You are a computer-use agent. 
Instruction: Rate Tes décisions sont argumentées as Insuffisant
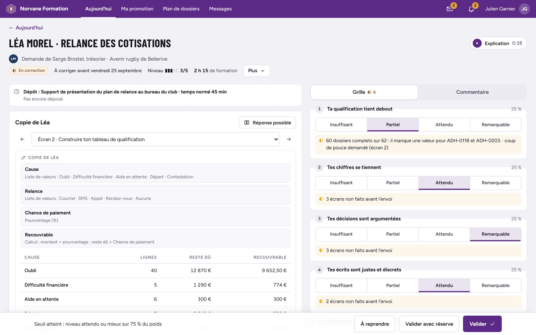(341, 234)
